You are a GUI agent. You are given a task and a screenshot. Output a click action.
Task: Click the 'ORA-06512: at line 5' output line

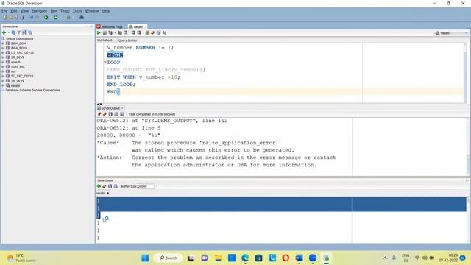[x=129, y=128]
